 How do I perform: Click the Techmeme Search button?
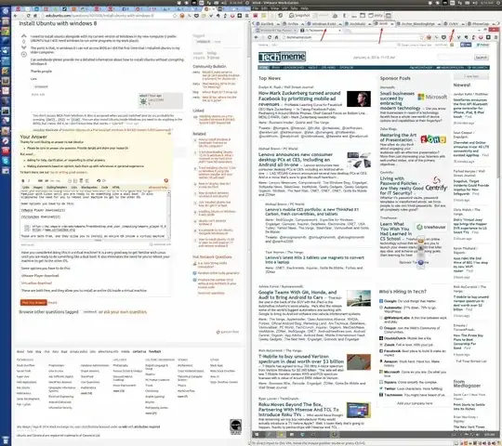(482, 58)
